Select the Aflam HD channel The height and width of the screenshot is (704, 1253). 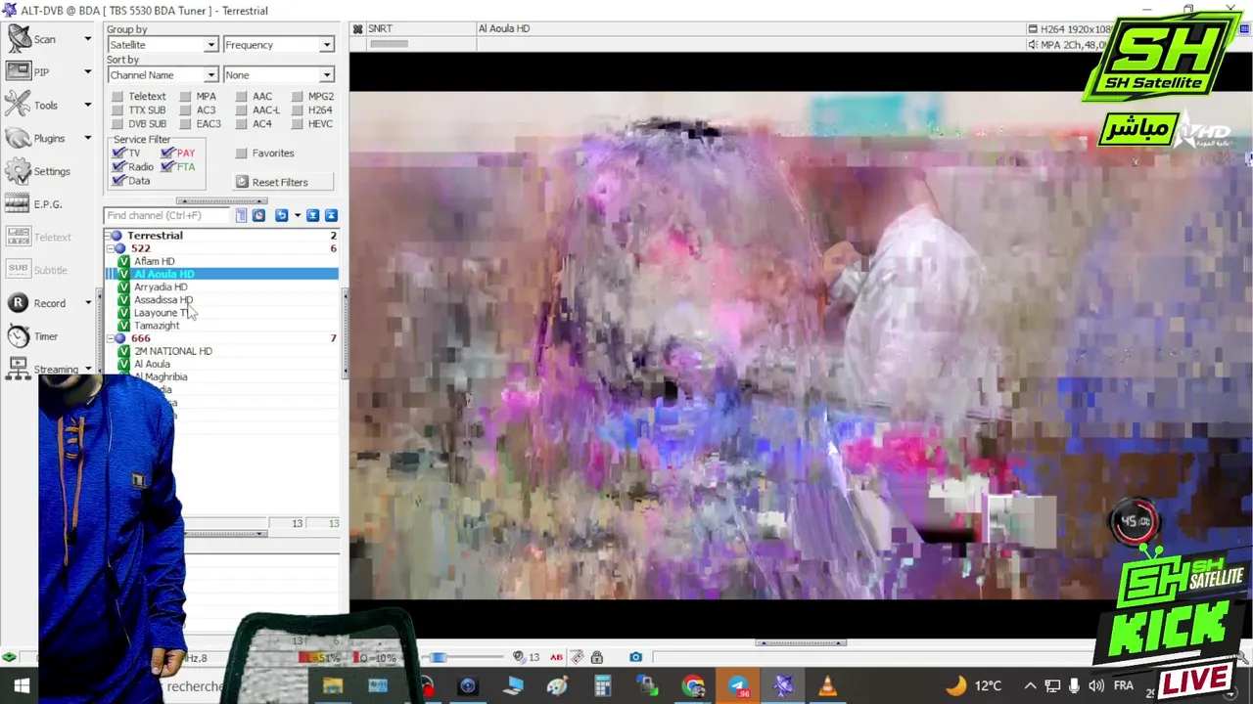point(154,261)
